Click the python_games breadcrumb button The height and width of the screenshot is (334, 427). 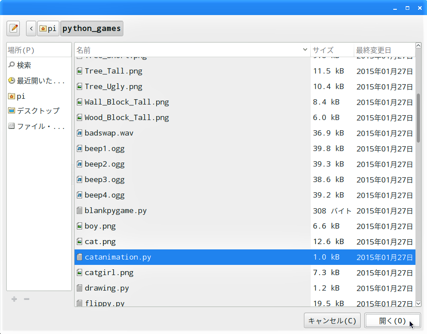click(x=92, y=28)
